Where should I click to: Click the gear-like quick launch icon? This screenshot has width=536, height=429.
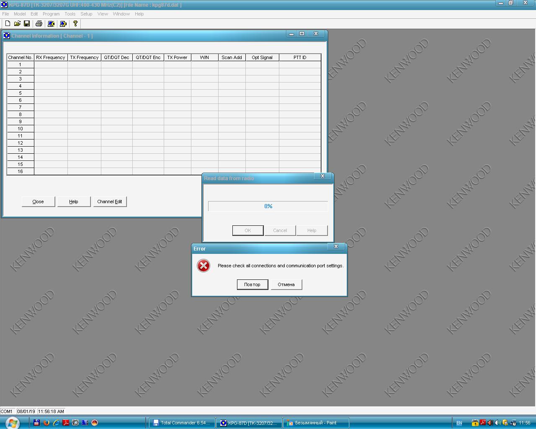75,423
